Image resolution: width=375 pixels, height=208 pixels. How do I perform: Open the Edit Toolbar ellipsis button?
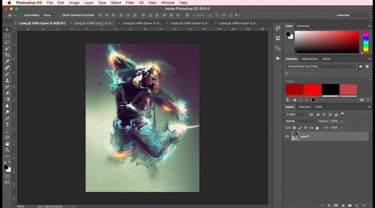pyautogui.click(x=7, y=157)
